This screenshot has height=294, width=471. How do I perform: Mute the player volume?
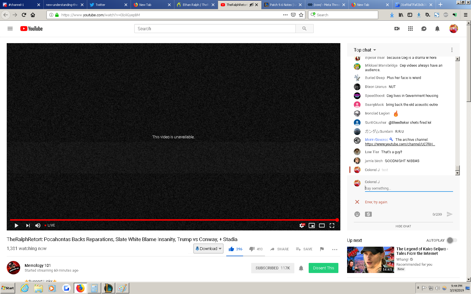point(38,225)
